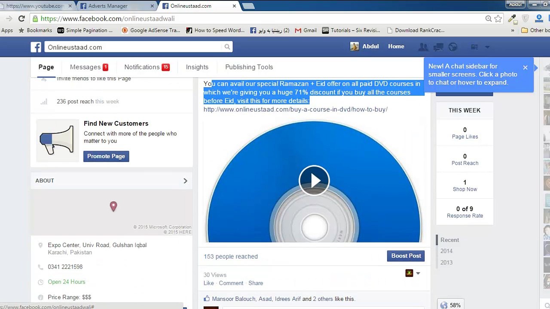Screen dimensions: 550x309
Task: Click the Facebook logo icon in header
Action: pyautogui.click(x=36, y=47)
